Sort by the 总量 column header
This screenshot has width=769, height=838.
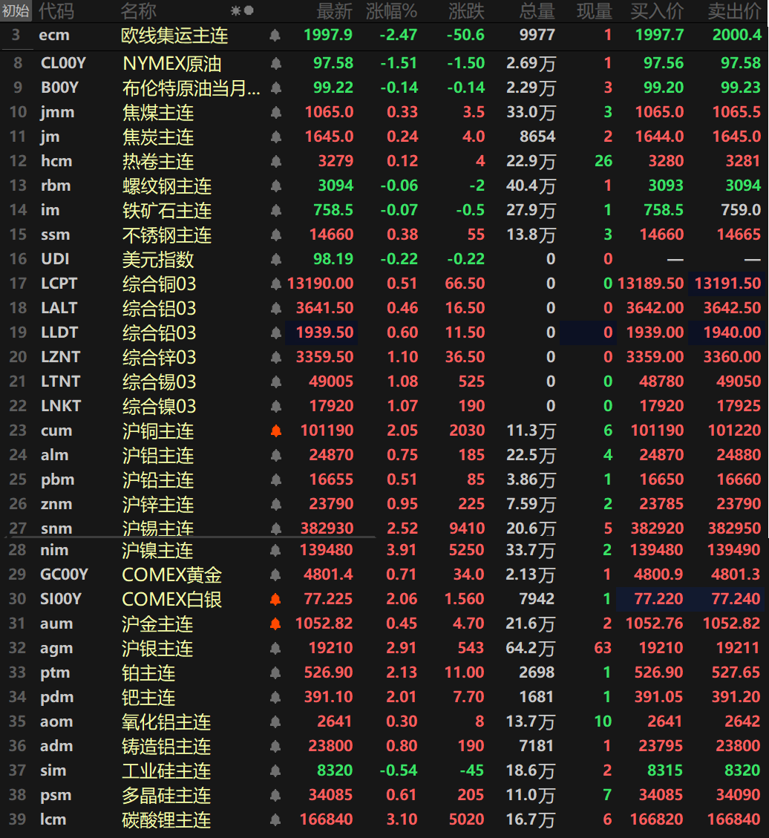pyautogui.click(x=537, y=11)
